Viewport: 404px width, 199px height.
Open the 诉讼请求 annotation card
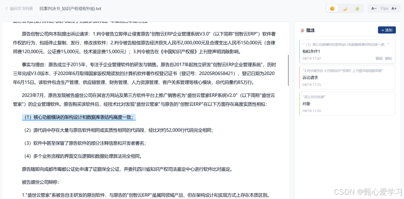(x=347, y=77)
